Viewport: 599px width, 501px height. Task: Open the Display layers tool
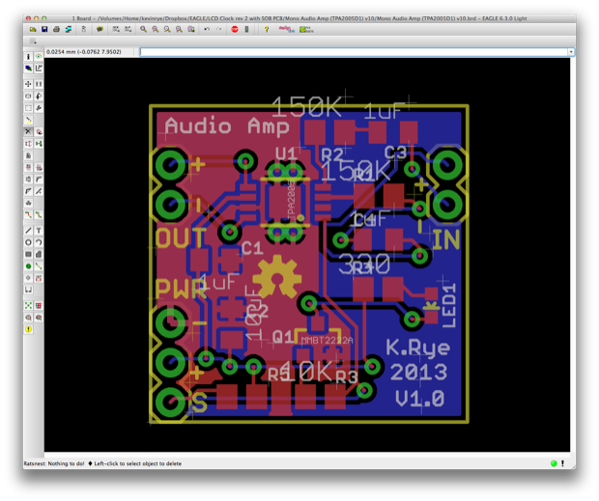28,69
